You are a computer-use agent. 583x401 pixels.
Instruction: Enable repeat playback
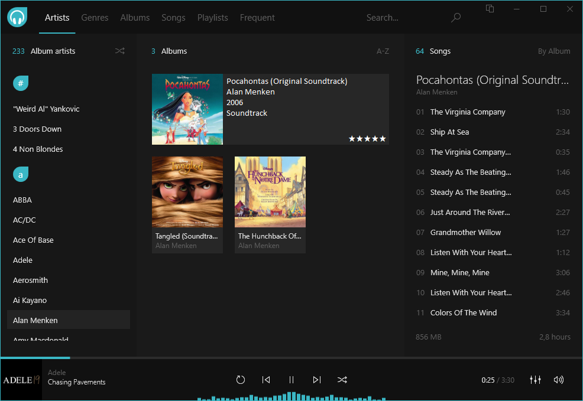(x=241, y=380)
